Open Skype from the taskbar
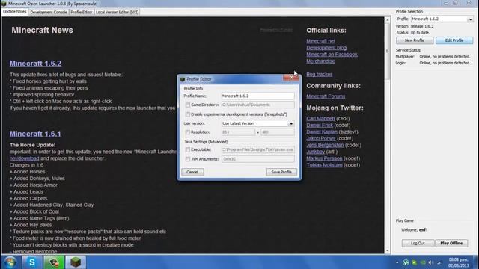The height and width of the screenshot is (269, 479). tap(31, 262)
